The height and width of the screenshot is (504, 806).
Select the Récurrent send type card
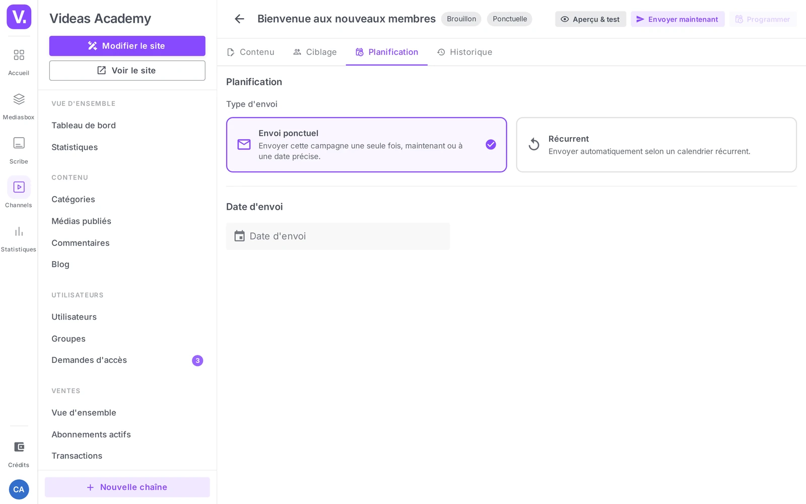pos(656,145)
